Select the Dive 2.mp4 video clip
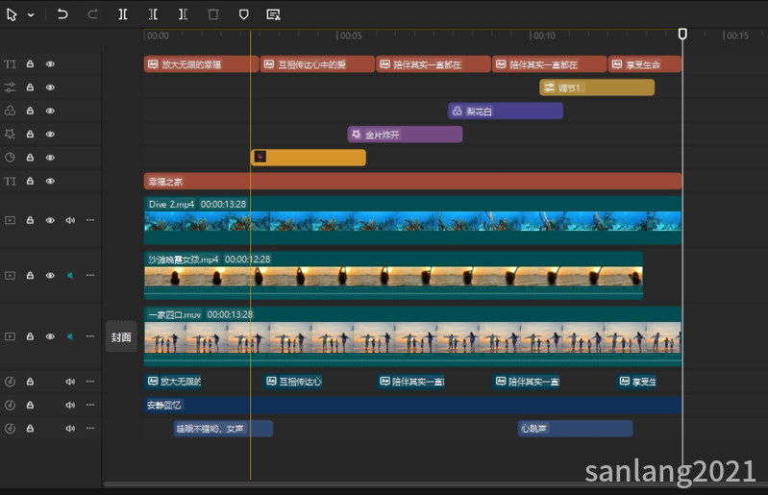This screenshot has width=768, height=495. coord(412,220)
